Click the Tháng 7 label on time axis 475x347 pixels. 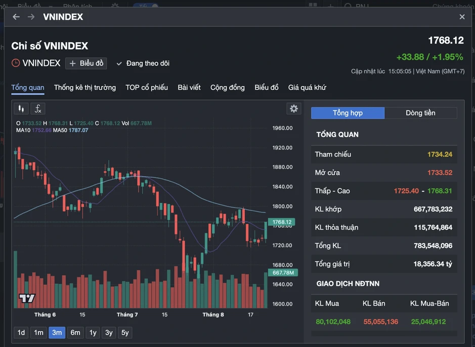tap(127, 315)
